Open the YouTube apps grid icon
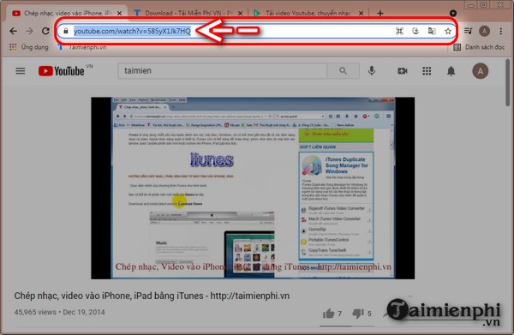514x335 pixels. [x=427, y=71]
